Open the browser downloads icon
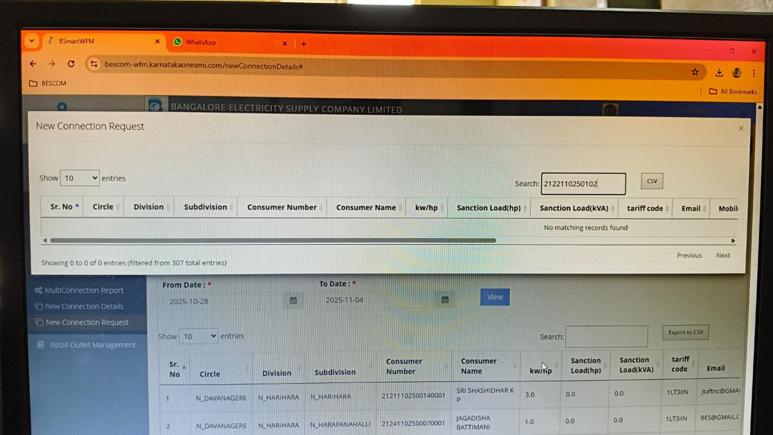Viewport: 773px width, 435px height. [x=719, y=72]
